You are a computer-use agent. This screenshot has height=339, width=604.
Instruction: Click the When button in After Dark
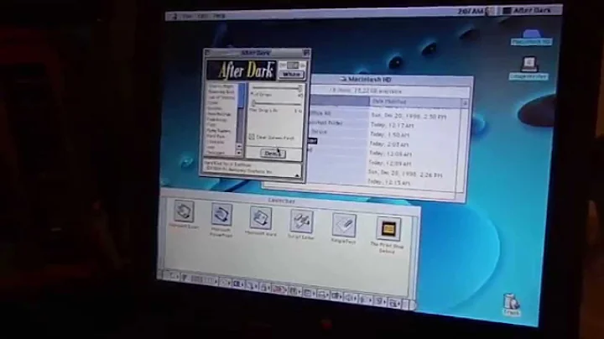tap(292, 75)
